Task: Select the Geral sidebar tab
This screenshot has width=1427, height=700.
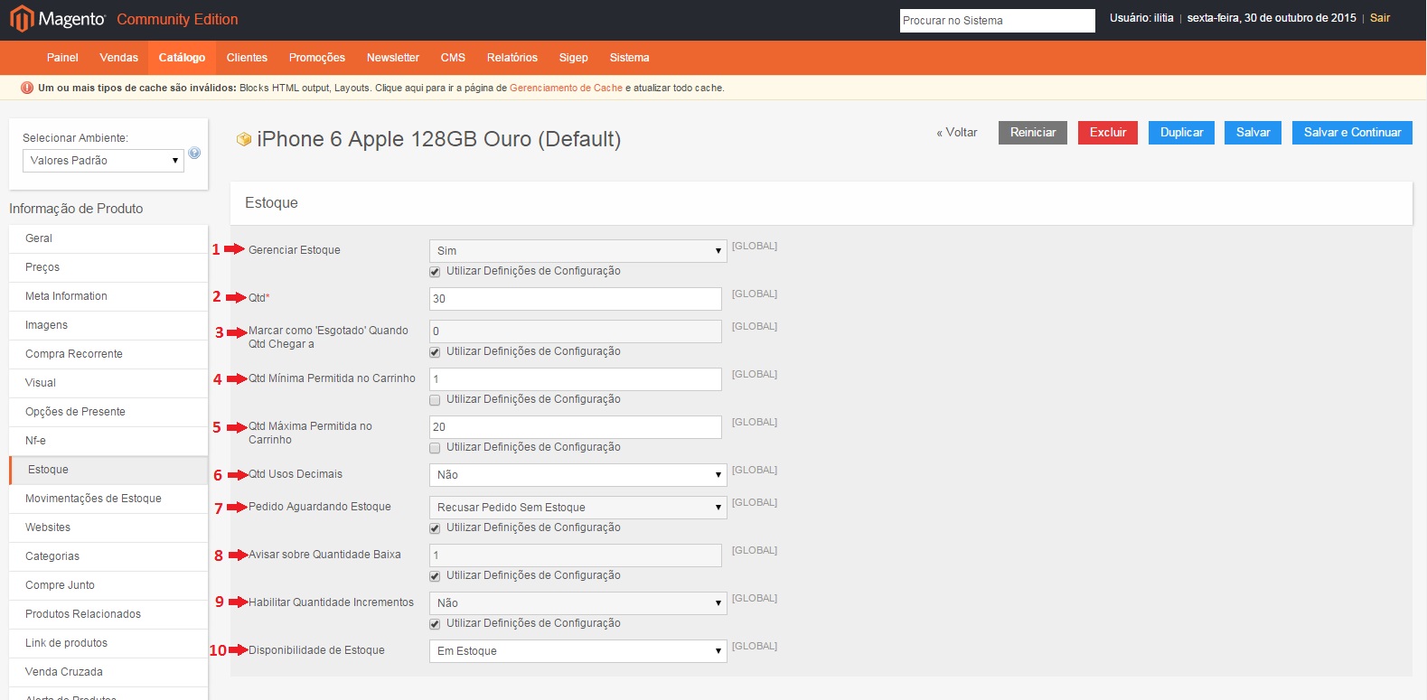Action: click(x=108, y=238)
